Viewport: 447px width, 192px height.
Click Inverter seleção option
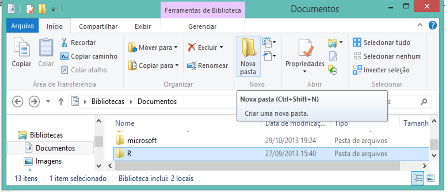click(386, 70)
